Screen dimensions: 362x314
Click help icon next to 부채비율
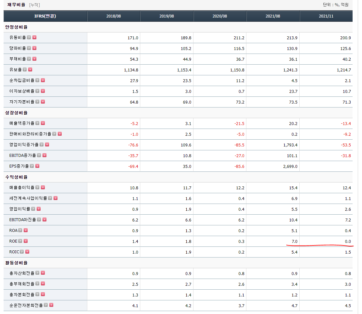tap(29, 59)
